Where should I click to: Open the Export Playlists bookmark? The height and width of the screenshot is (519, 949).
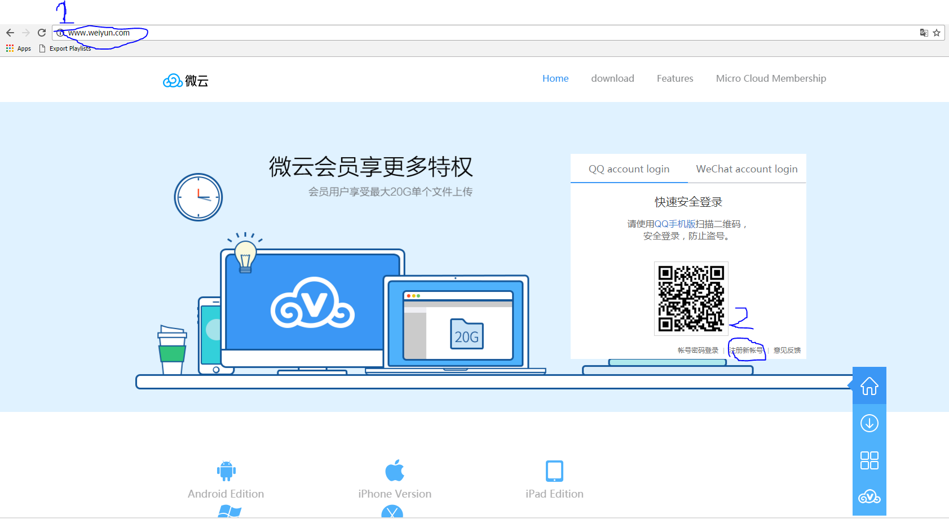[x=65, y=48]
